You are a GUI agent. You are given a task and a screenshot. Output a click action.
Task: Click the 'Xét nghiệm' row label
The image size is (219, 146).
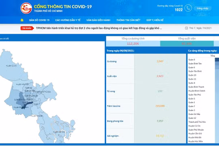[x=113, y=136]
